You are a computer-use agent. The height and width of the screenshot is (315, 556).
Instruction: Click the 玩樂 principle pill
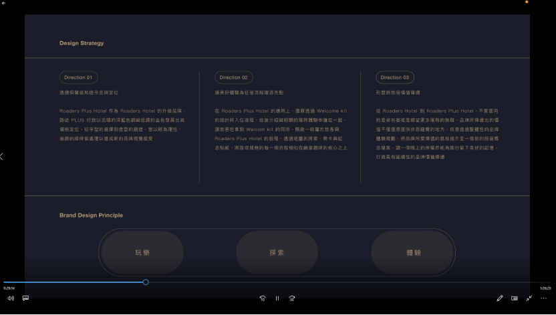click(x=142, y=252)
